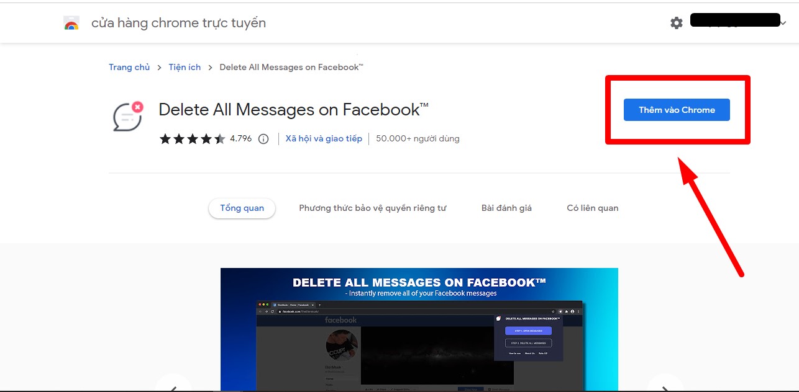Click the Chrome Web Store rainbow logo
This screenshot has width=799, height=392.
click(x=71, y=24)
